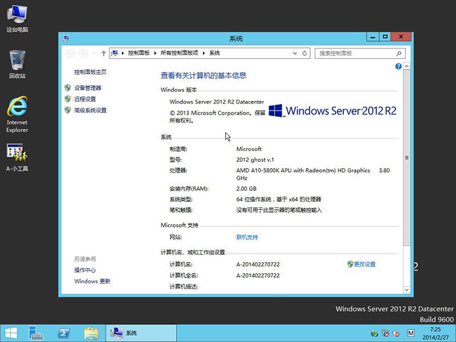Open the taskbar clock showing 7:25

click(435, 333)
